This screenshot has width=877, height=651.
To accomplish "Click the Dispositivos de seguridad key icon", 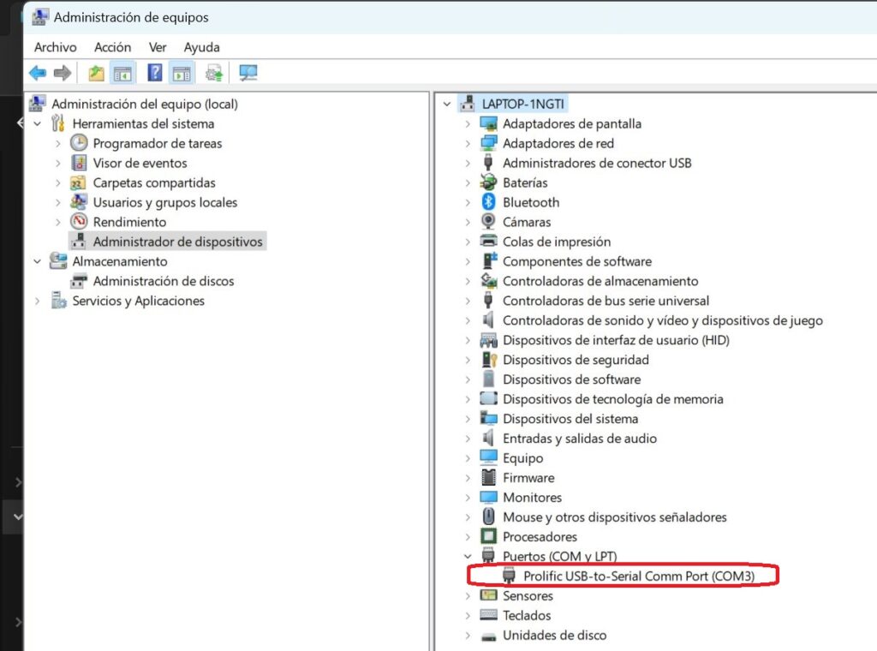I will click(x=489, y=360).
